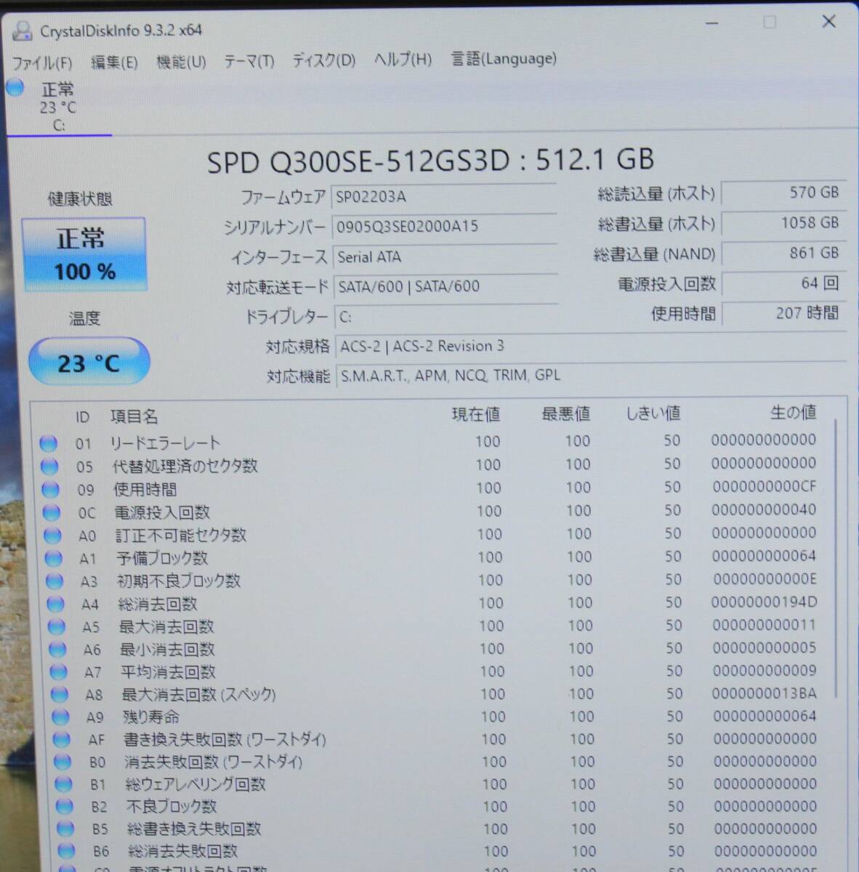This screenshot has width=859, height=872.
Task: Click status orb for A9 残り寿命
Action: (x=60, y=717)
